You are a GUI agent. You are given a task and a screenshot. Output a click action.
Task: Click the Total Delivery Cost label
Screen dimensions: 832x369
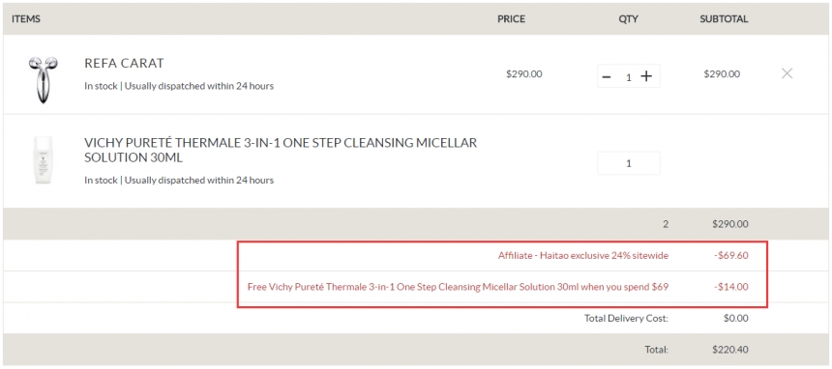626,318
